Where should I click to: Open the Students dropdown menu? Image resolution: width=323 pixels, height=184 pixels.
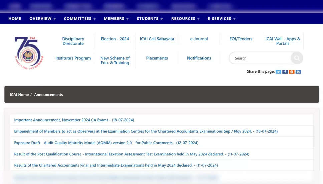point(150,19)
